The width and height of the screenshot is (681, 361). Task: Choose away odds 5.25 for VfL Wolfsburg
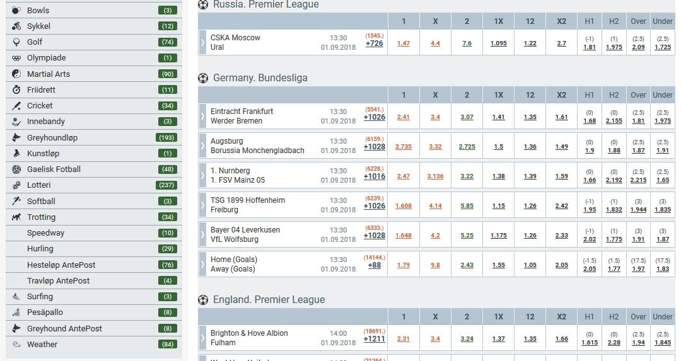(467, 236)
